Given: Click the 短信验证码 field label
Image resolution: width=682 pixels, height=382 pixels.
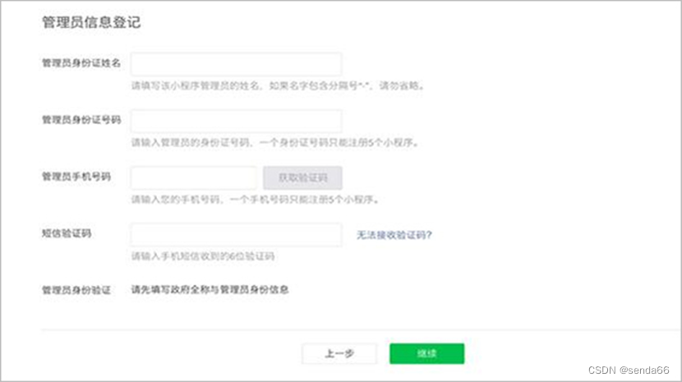Looking at the screenshot, I should (x=67, y=233).
